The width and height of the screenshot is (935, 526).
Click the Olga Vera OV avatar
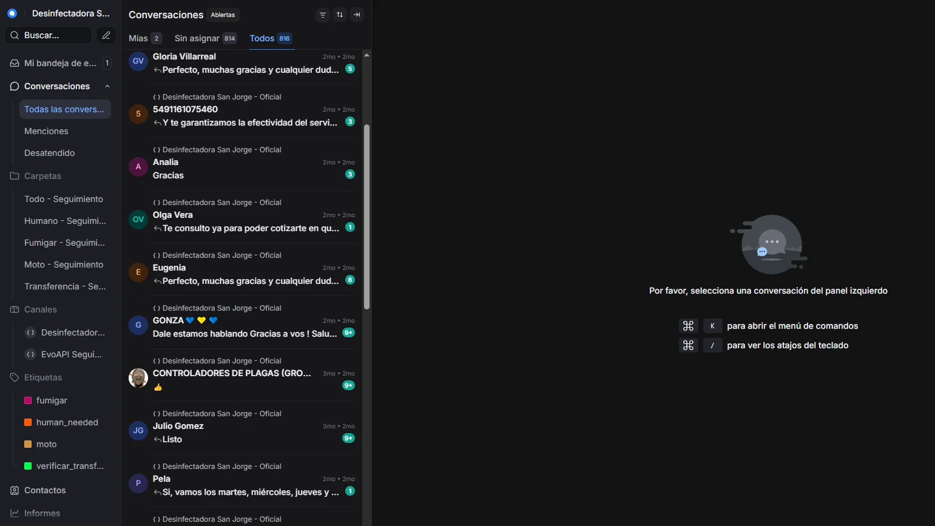138,219
